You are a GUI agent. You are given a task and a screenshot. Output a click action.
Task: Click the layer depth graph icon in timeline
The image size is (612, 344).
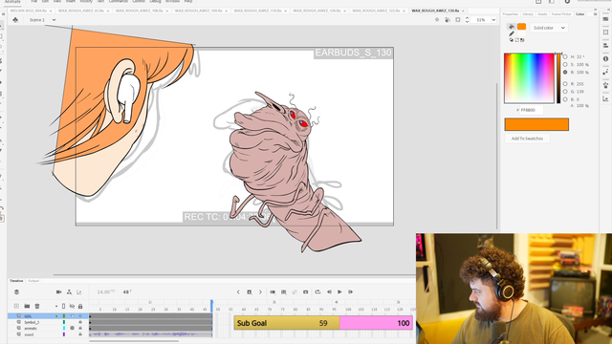[79, 291]
